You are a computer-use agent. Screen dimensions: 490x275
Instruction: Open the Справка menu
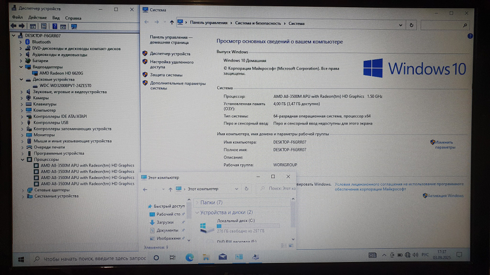click(73, 18)
